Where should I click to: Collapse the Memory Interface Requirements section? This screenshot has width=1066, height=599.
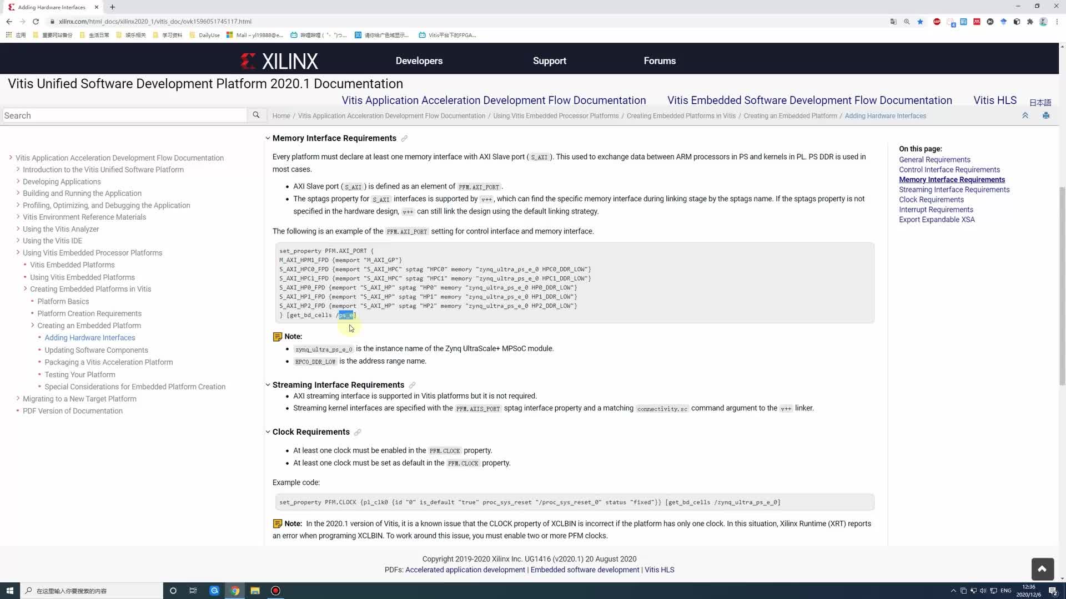click(268, 139)
